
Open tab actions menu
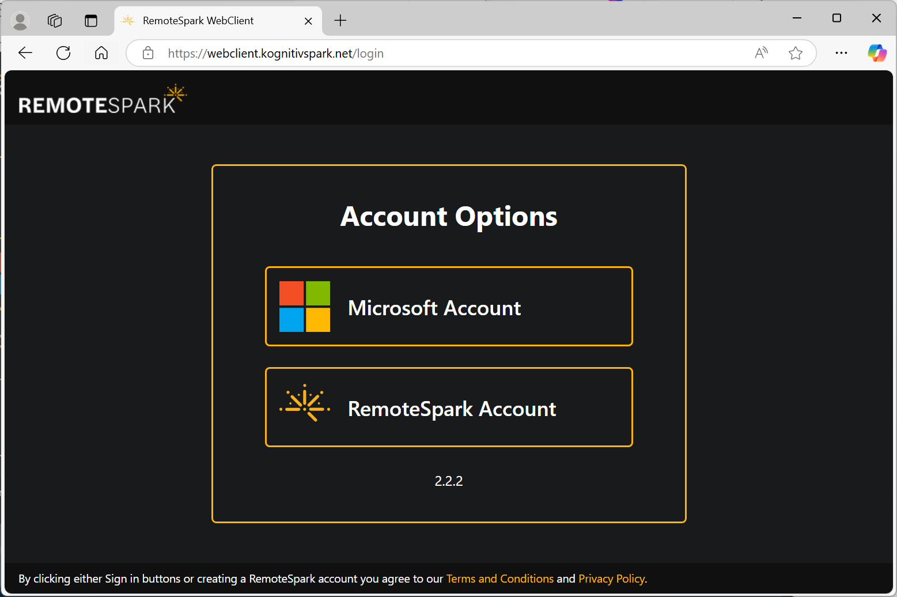91,21
